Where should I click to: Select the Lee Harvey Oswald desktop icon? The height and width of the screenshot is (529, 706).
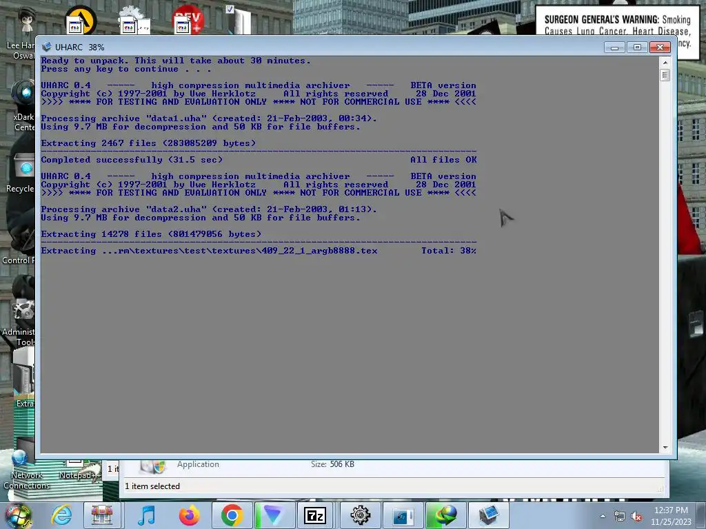(21, 32)
